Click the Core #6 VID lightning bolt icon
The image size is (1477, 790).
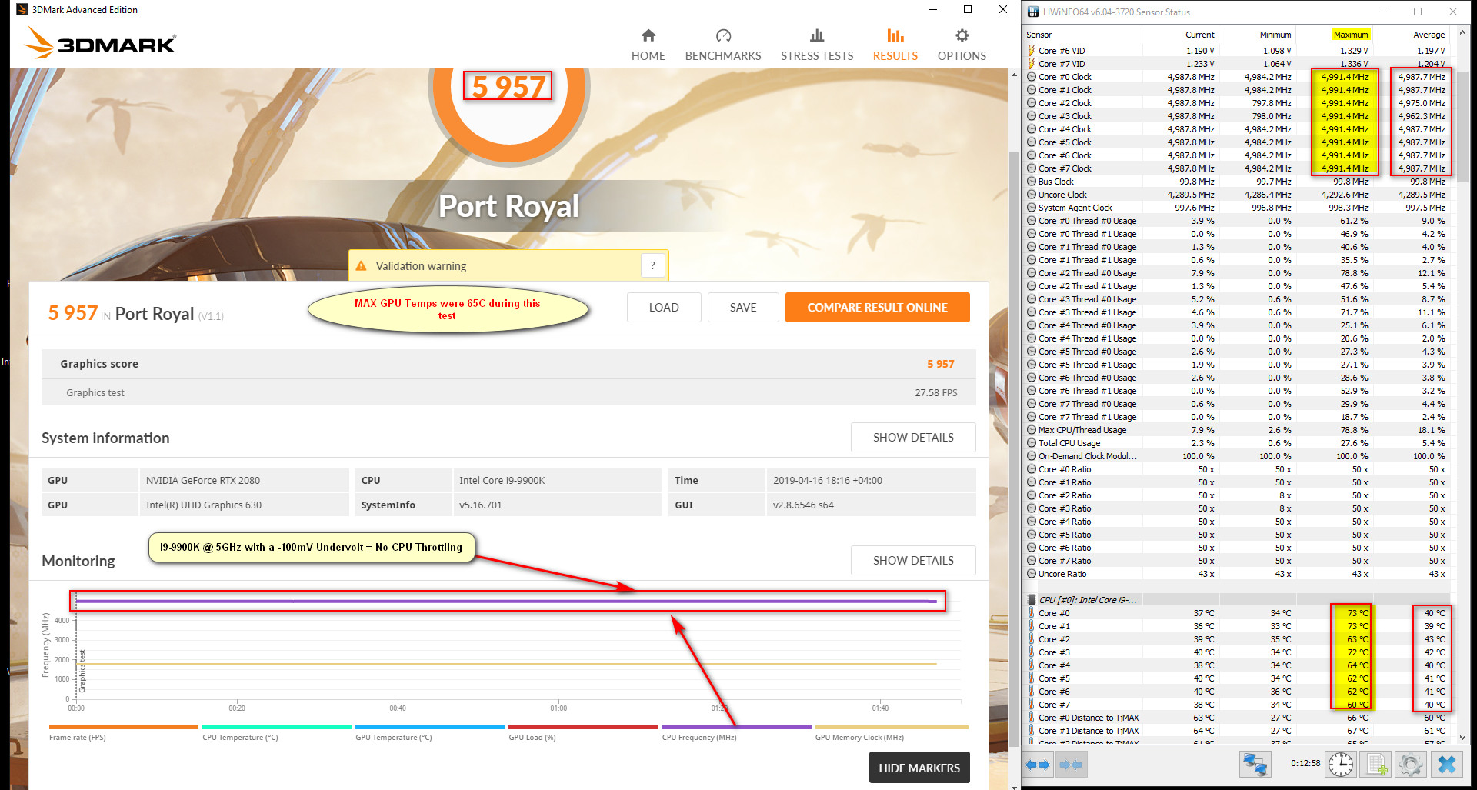coord(1031,51)
